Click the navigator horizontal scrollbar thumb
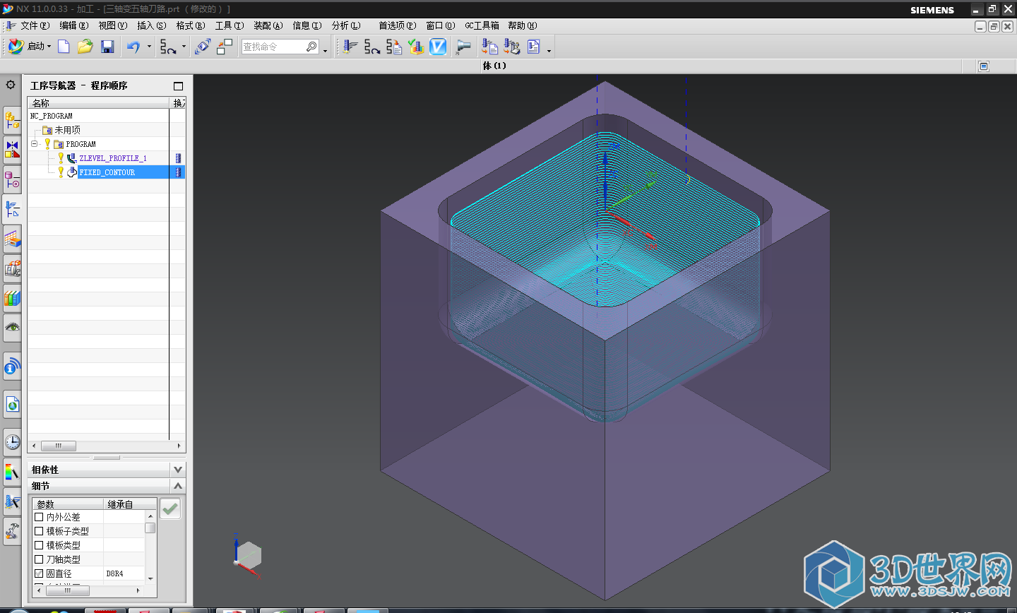The height and width of the screenshot is (613, 1017). click(x=59, y=446)
